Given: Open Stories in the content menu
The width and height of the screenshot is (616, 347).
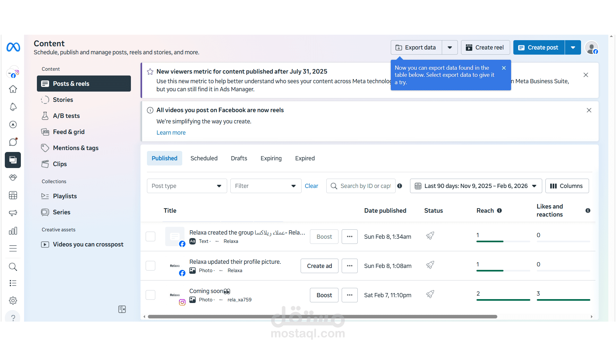Looking at the screenshot, I should click(x=84, y=100).
